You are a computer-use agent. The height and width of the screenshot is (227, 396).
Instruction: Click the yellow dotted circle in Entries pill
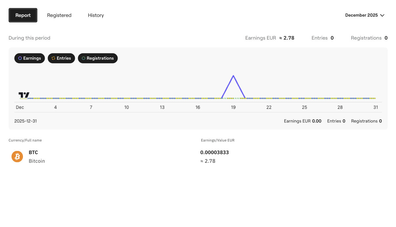click(53, 58)
